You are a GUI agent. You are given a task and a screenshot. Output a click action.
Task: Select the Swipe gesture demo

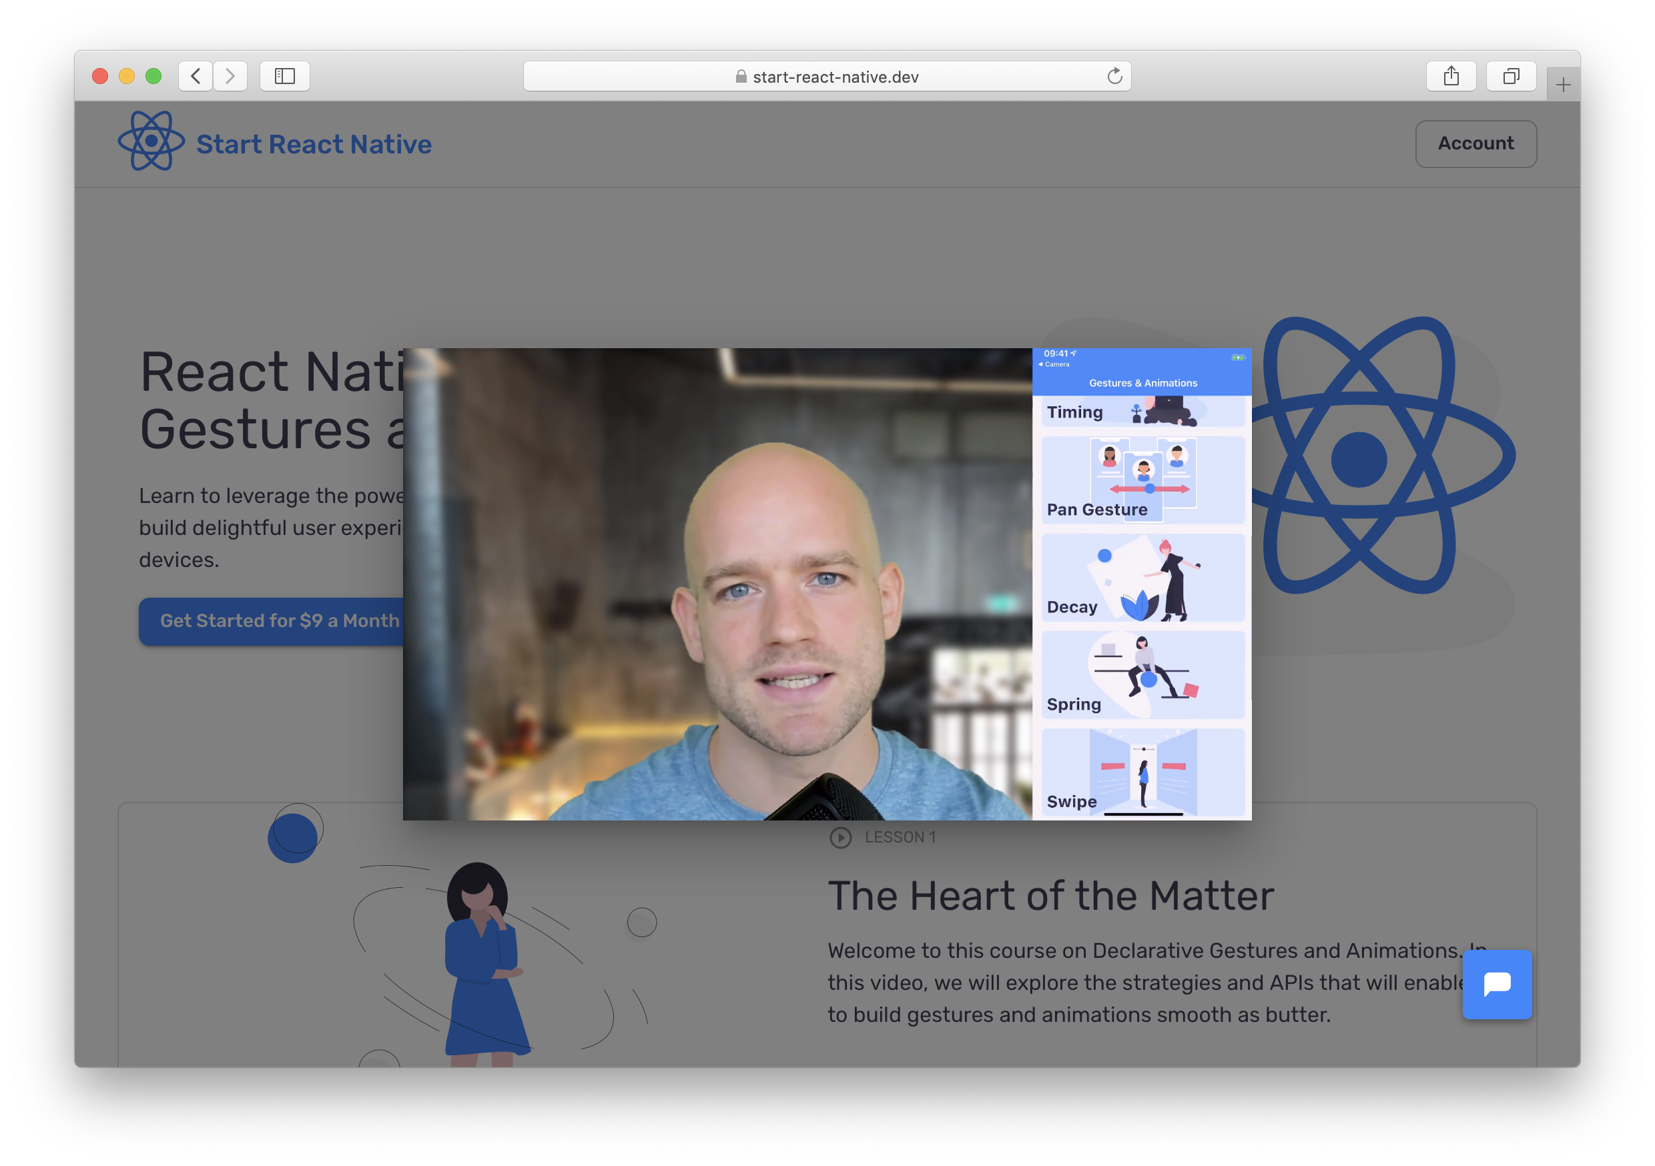(1142, 772)
